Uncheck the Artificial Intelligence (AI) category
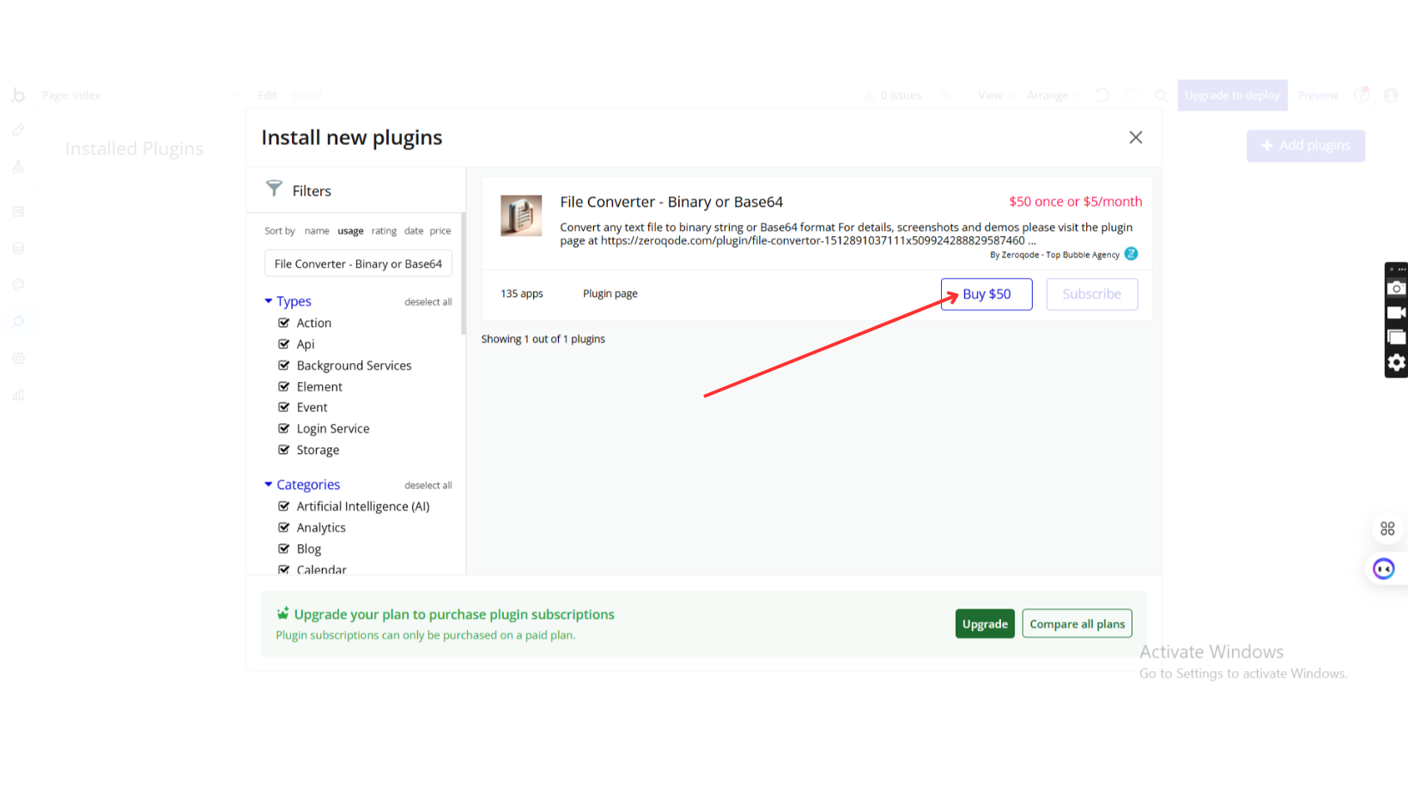 point(284,506)
